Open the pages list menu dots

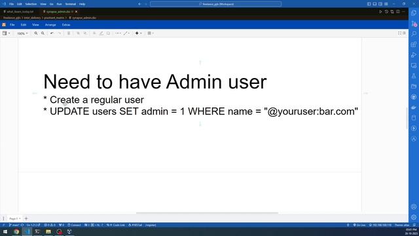pos(3,218)
